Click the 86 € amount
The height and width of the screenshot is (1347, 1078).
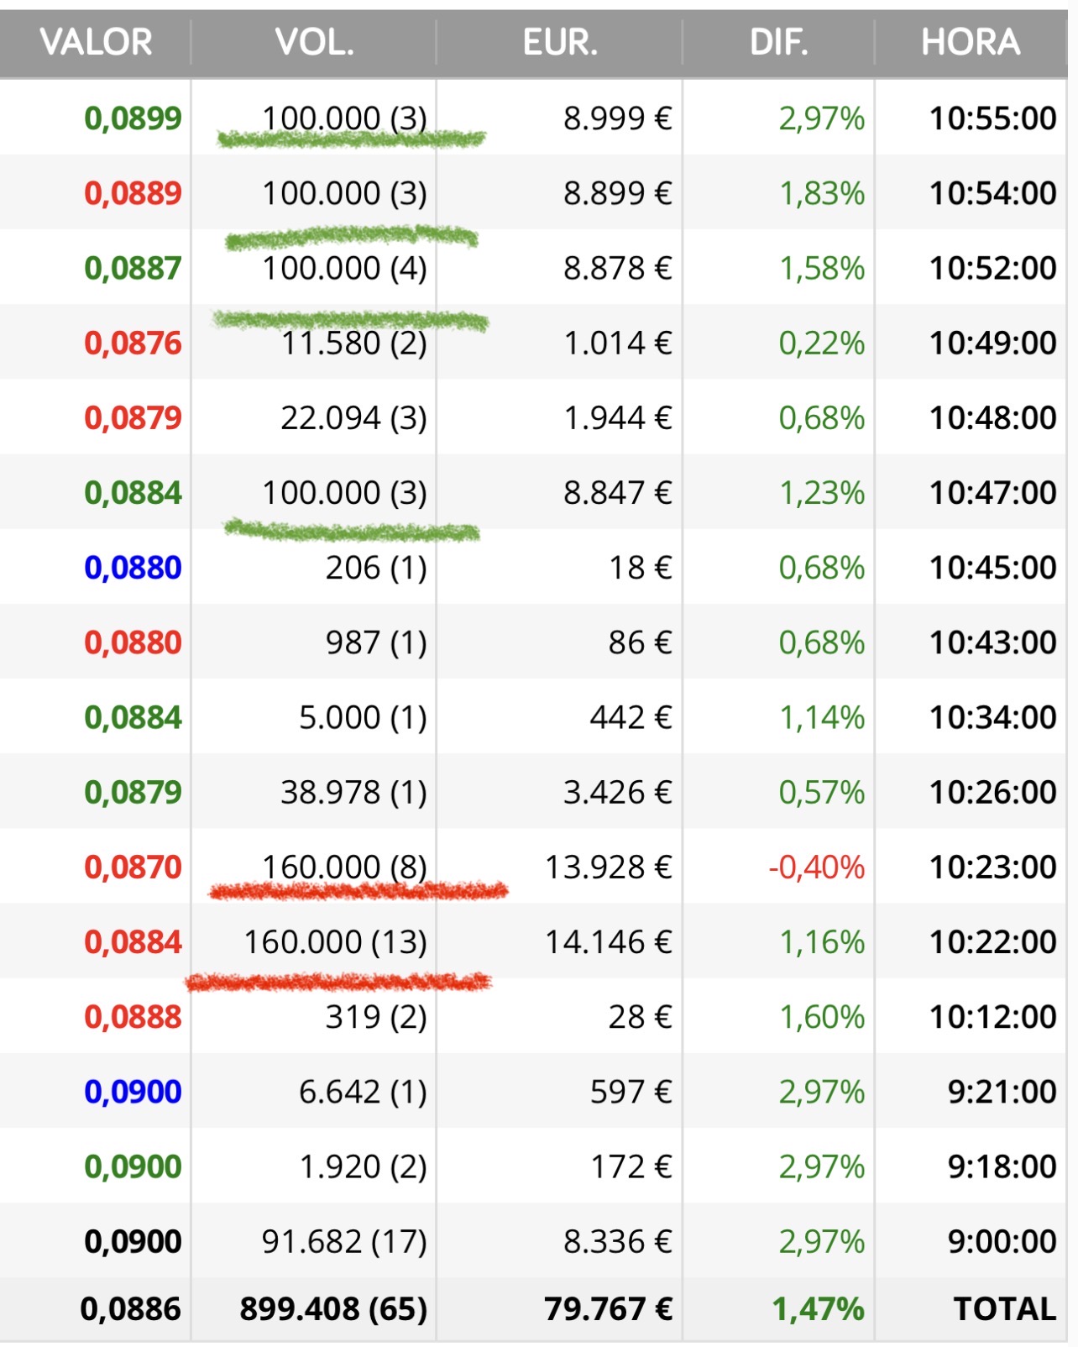tap(641, 642)
